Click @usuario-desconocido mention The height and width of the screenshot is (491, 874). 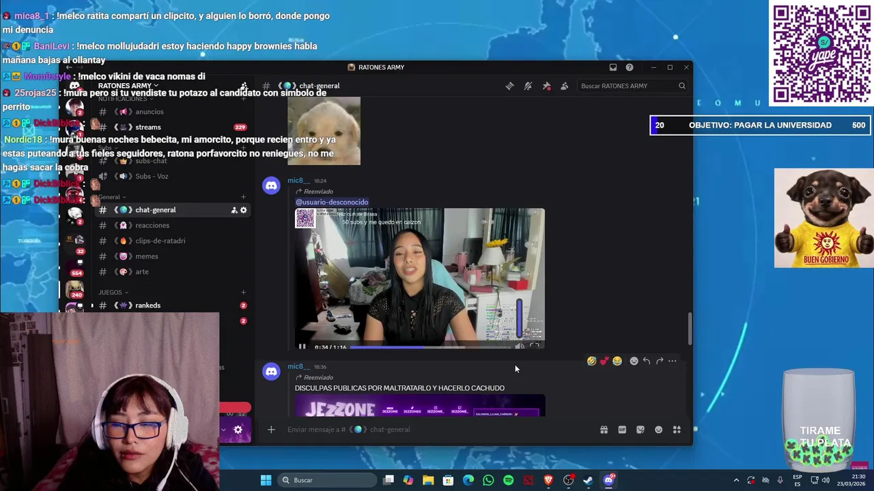[332, 202]
